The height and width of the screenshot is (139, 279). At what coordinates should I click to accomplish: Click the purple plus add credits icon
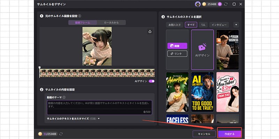point(220,4)
